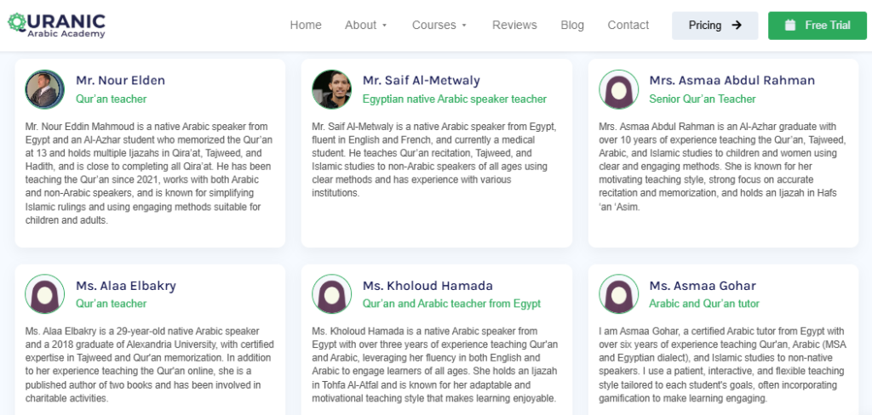Click the arrow icon beside Pricing

coord(737,25)
